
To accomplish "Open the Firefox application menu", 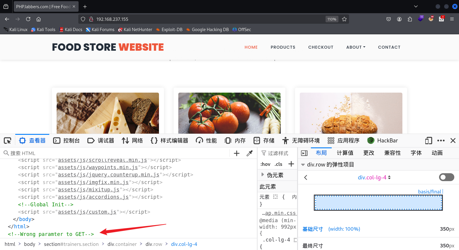I will pos(452,19).
